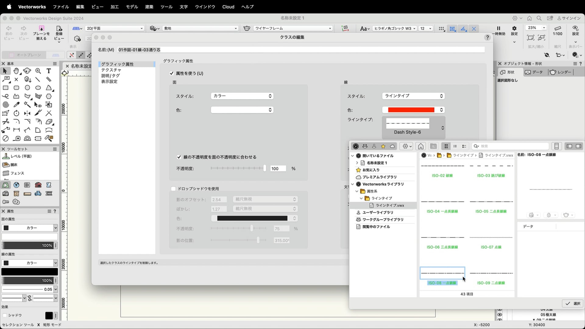Select テクスチャ in class edit sidebar
This screenshot has height=329, width=585.
[x=111, y=70]
